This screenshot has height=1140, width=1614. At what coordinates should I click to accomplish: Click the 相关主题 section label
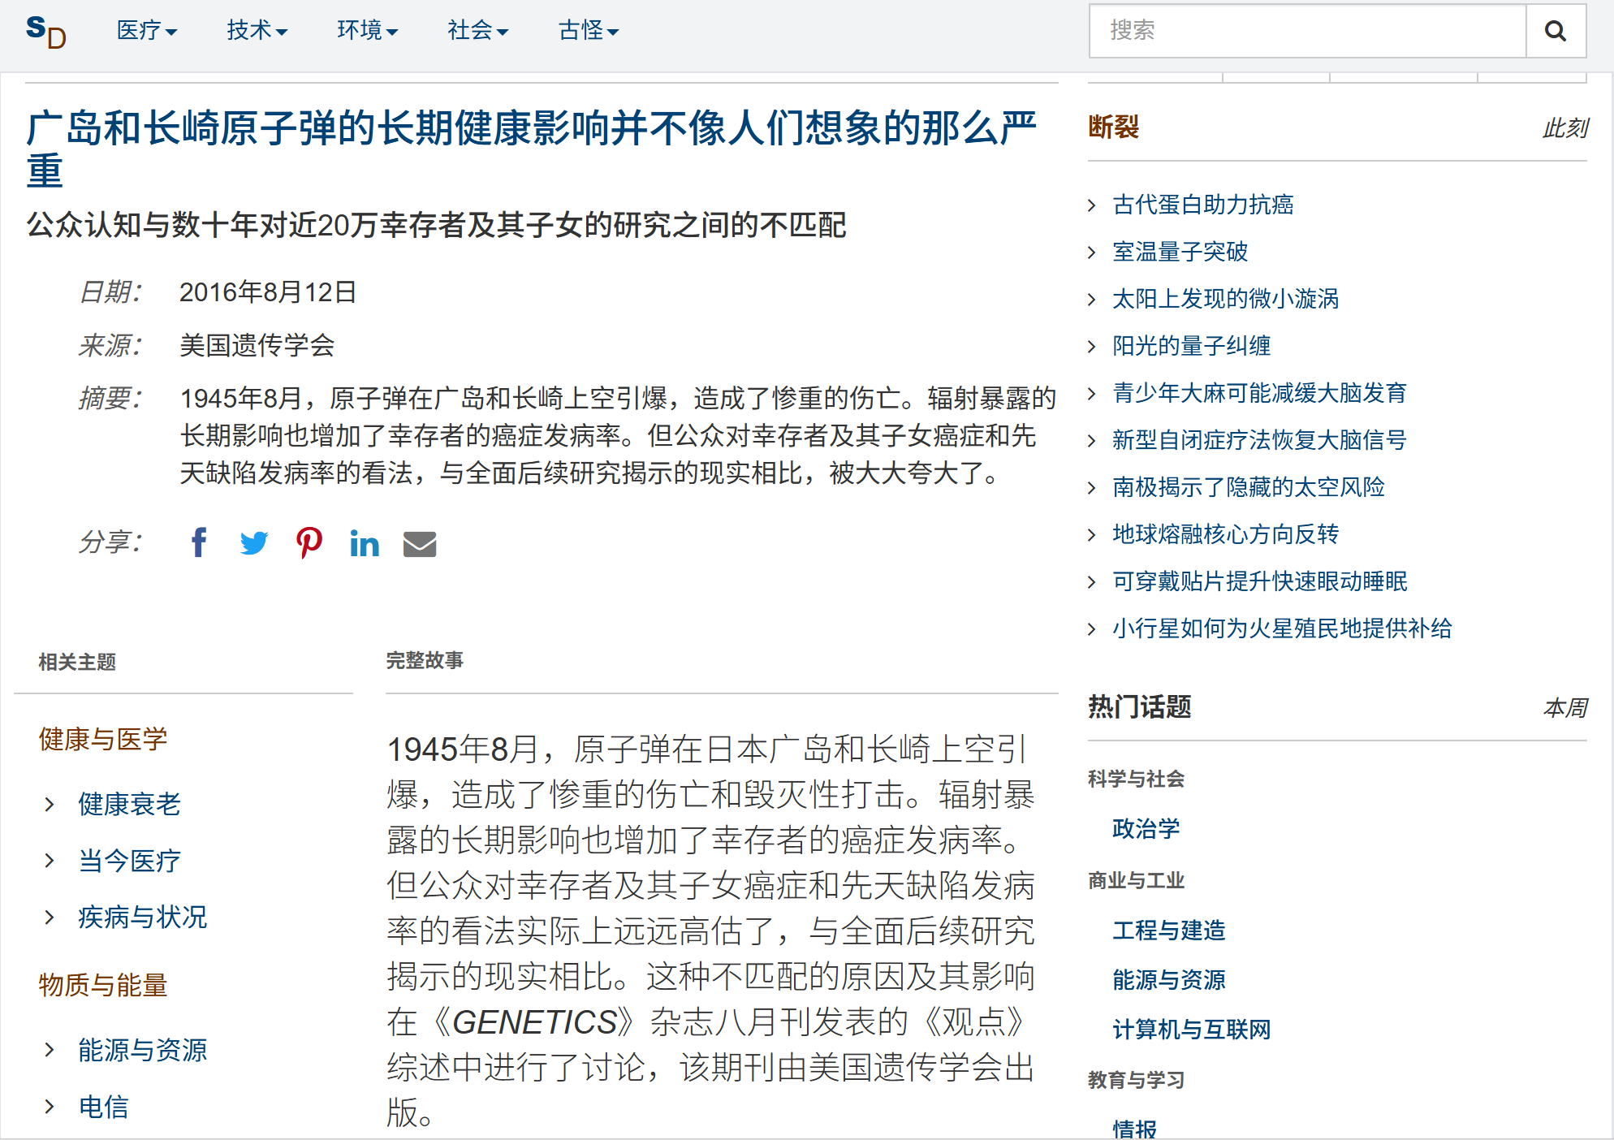pyautogui.click(x=77, y=662)
